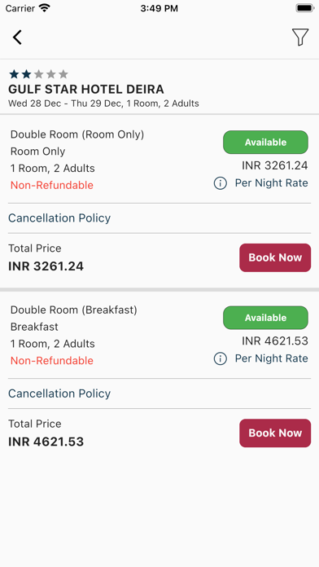
Task: Tap the hotel star rating
Action: click(x=39, y=74)
